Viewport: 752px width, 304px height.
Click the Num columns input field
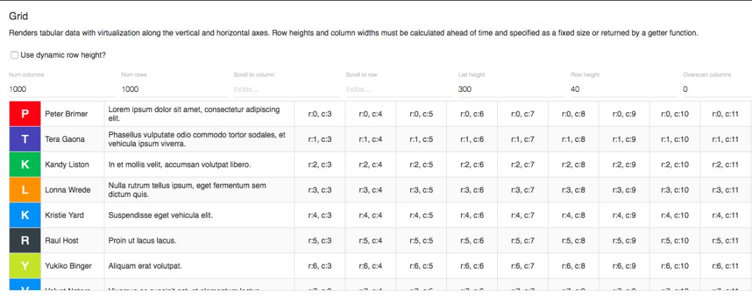pos(59,89)
